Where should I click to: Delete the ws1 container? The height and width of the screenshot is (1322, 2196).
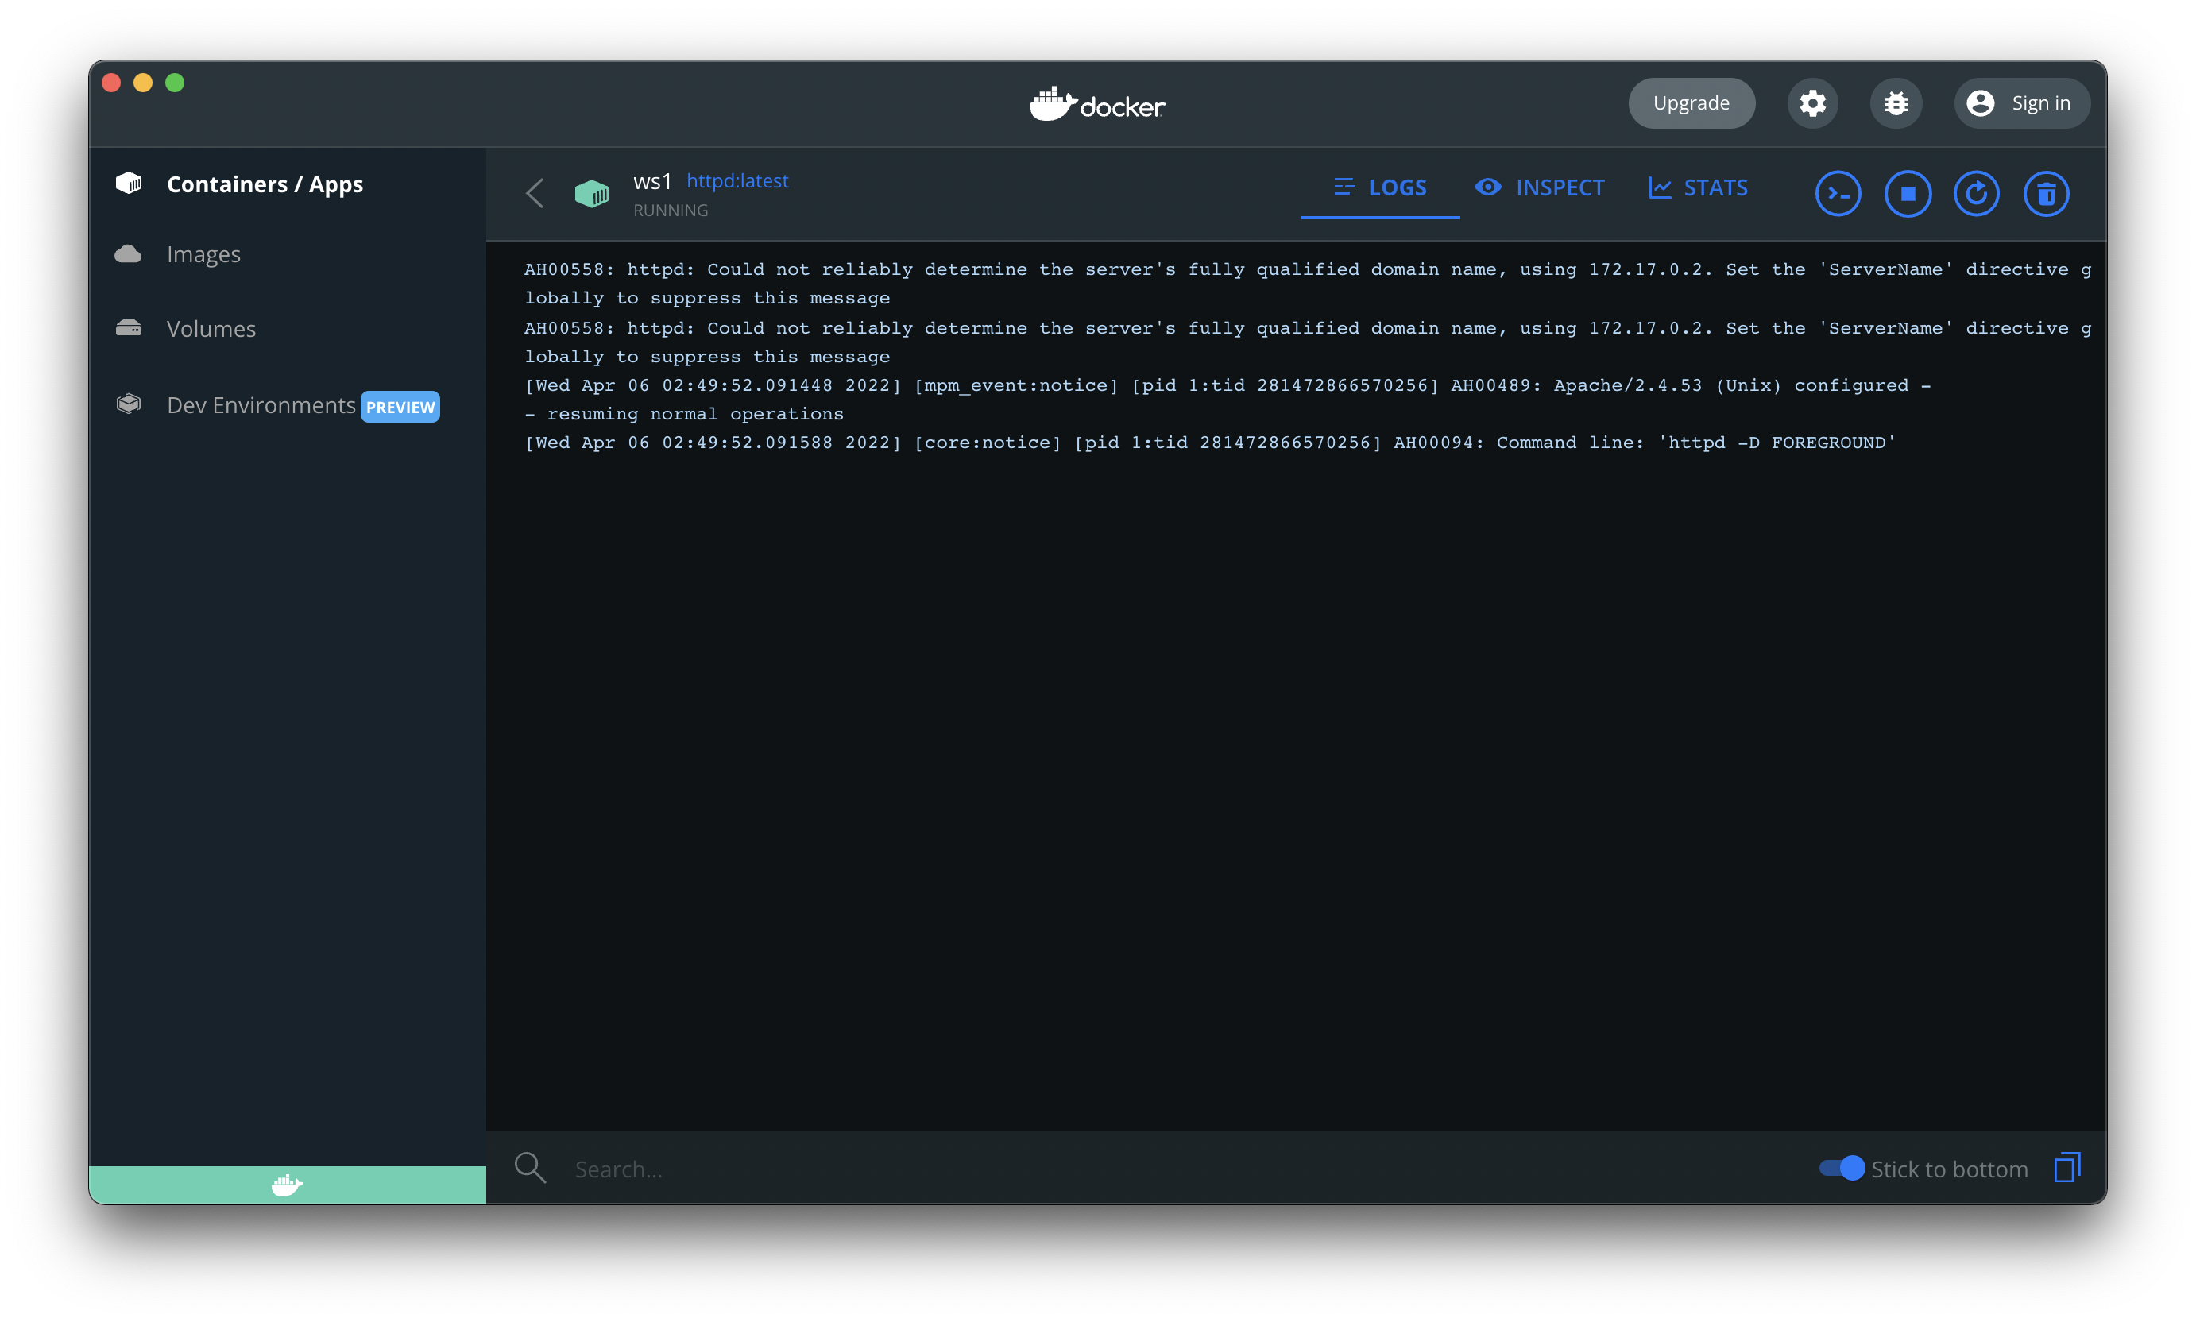click(x=2046, y=193)
